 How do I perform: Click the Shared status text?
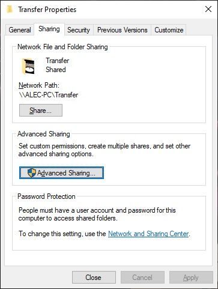tap(56, 70)
